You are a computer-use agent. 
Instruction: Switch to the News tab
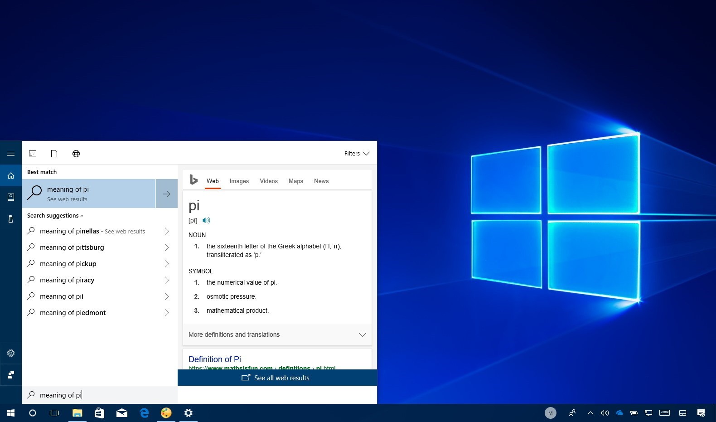coord(321,181)
